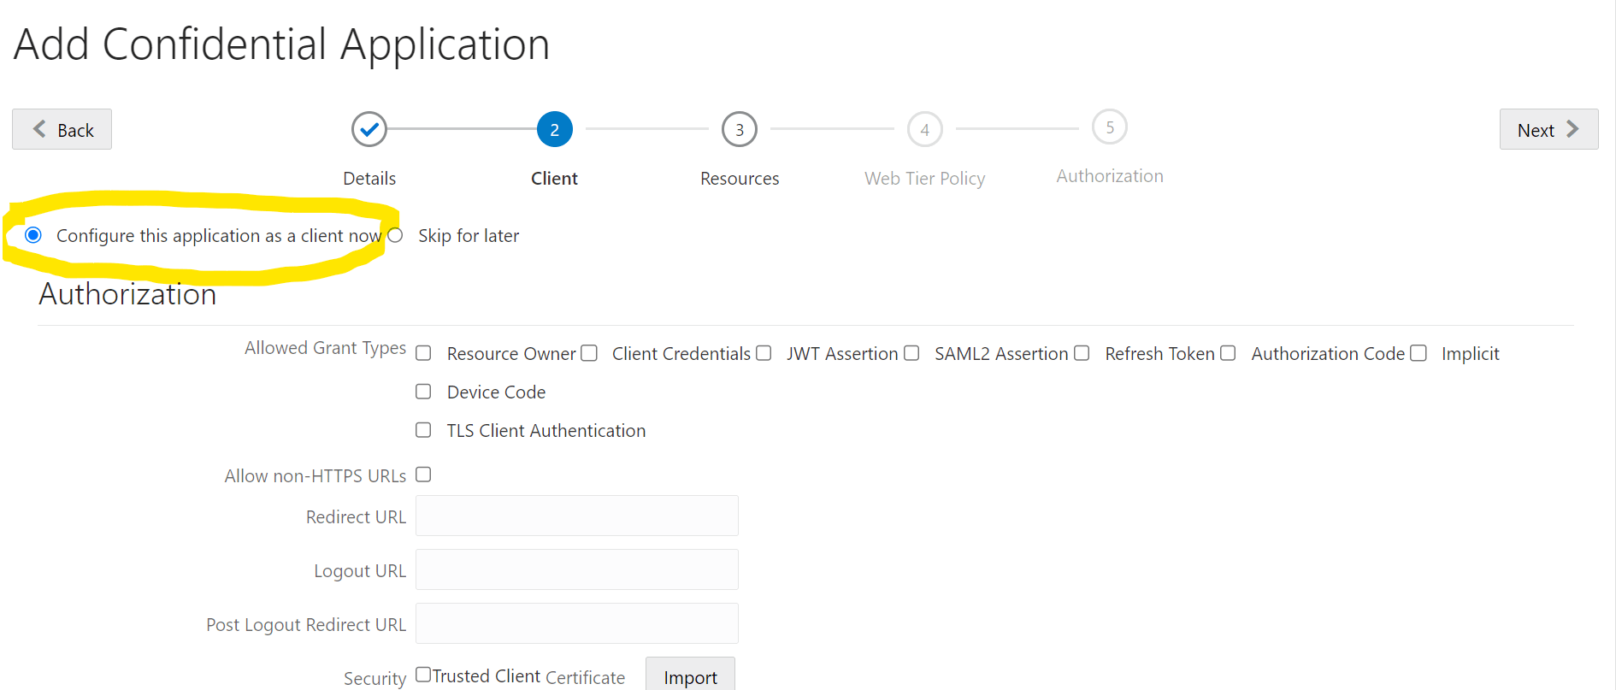Viewport: 1616px width, 690px height.
Task: Click the Import certificate button
Action: coord(690,677)
